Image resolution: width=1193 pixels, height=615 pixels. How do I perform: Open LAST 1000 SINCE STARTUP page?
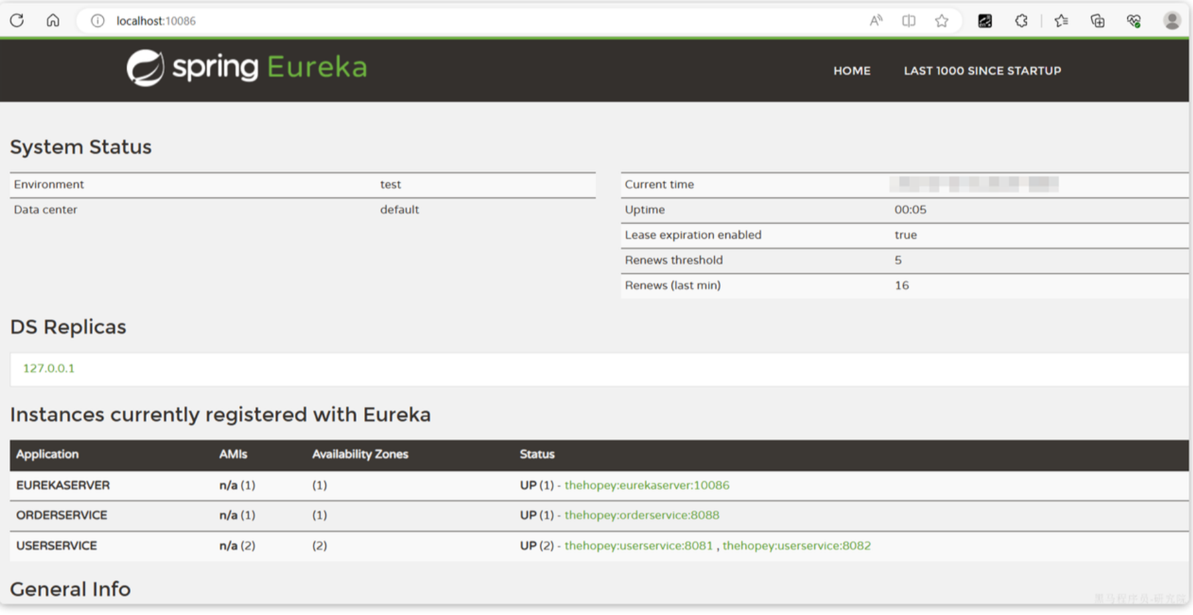click(x=982, y=70)
